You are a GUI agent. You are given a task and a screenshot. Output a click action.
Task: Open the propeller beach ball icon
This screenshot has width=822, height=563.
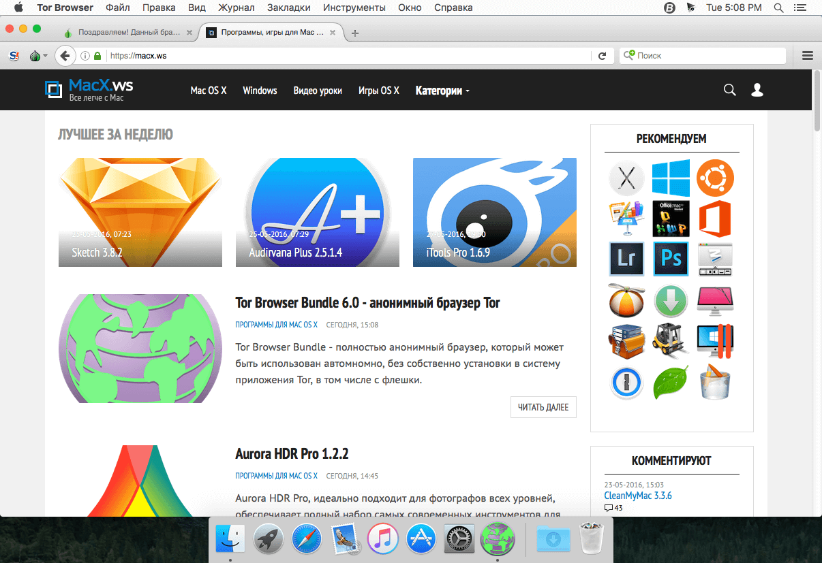click(x=626, y=300)
